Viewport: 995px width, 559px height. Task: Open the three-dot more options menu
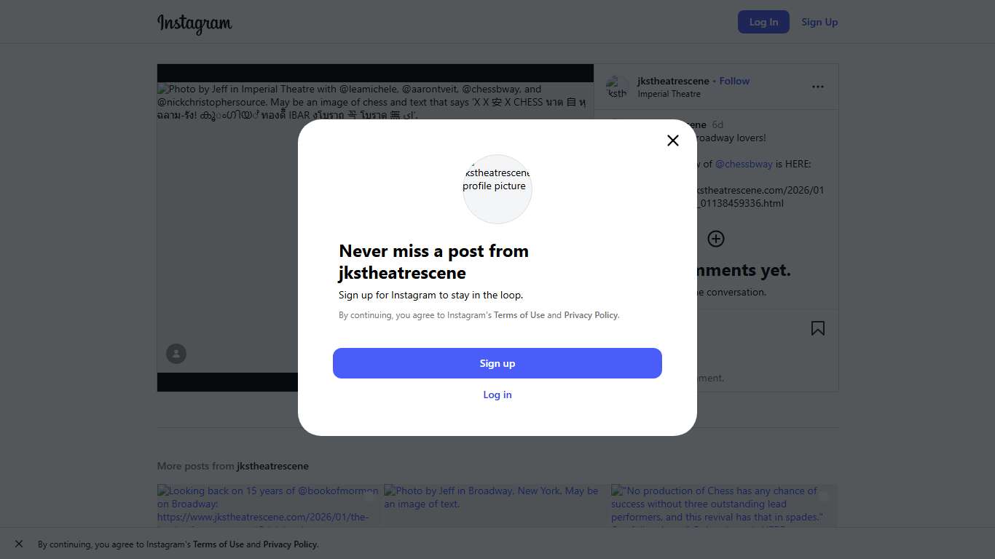[x=817, y=87]
